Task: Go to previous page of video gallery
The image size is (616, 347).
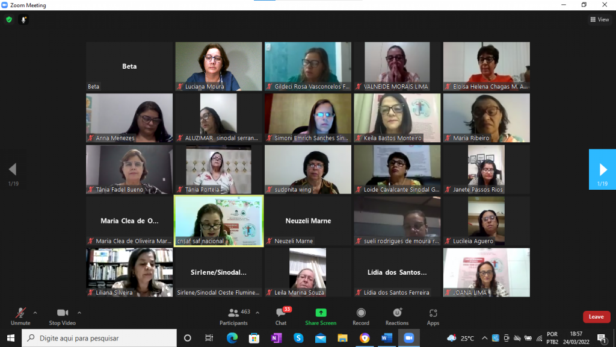Action: point(13,169)
